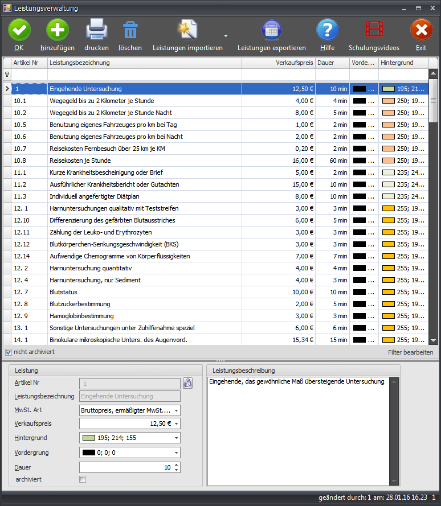Delete entry using löschen trash icon

(130, 30)
